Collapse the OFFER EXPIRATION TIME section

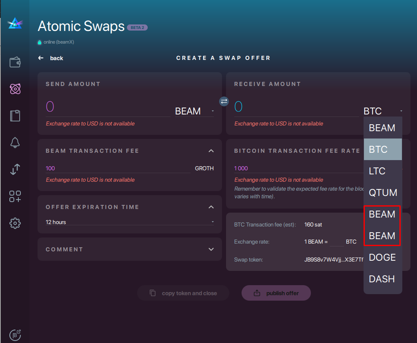(211, 207)
